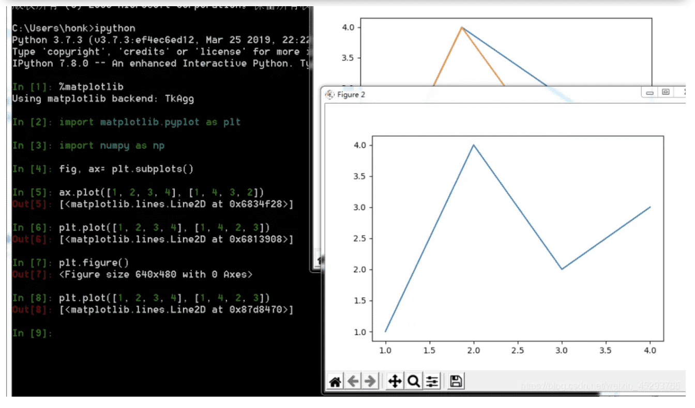Maximize the Figure 2 window
This screenshot has height=408, width=695.
coord(666,92)
